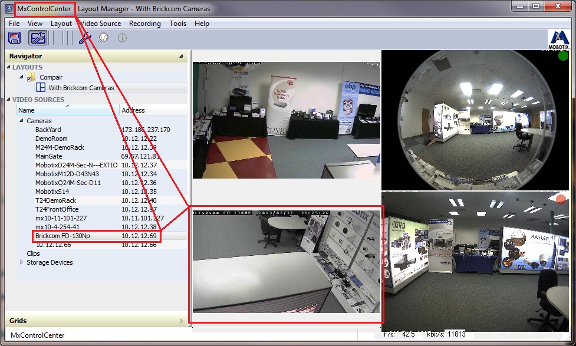Click MxControlCenter status bar text
Image resolution: width=576 pixels, height=346 pixels.
pyautogui.click(x=38, y=335)
